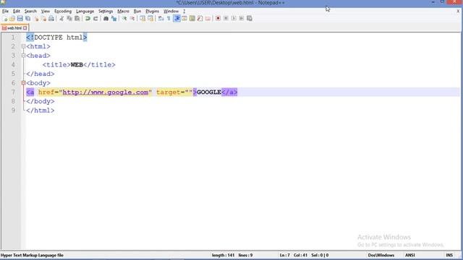The width and height of the screenshot is (463, 260).
Task: Run macro multiple times icon
Action: point(242,19)
